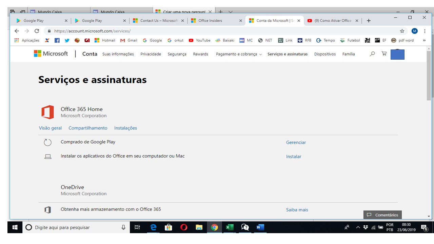Switch to Excel on the taskbar
The height and width of the screenshot is (244, 434).
click(x=230, y=227)
